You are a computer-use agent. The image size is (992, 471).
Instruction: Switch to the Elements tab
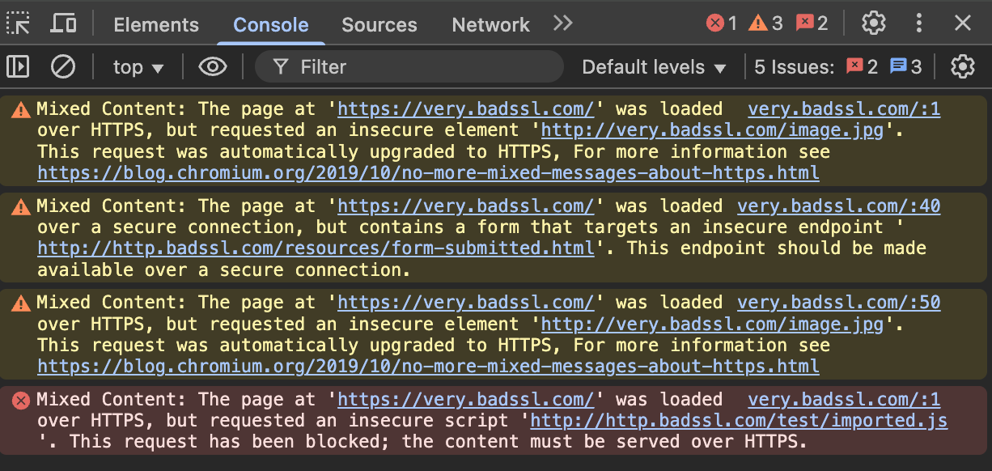tap(155, 24)
